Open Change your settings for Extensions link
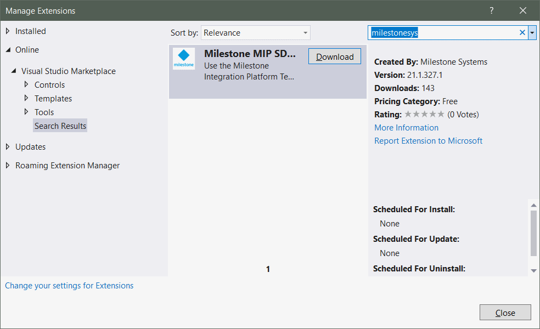This screenshot has height=329, width=540. pyautogui.click(x=69, y=286)
